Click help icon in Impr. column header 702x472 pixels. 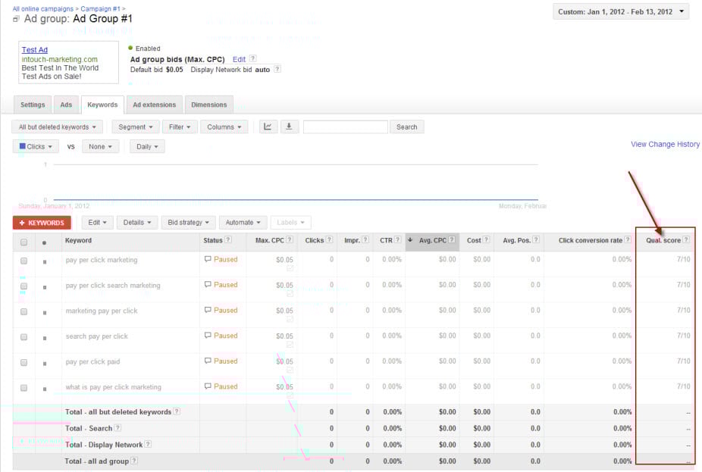pyautogui.click(x=365, y=240)
